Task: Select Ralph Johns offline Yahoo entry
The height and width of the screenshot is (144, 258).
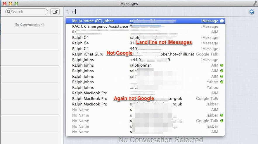Action: click(x=145, y=88)
